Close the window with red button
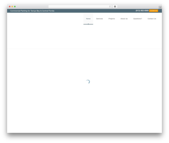Image resolution: width=169 pixels, height=143 pixels. click(10, 6)
